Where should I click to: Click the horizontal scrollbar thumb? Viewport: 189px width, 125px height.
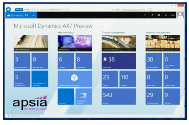25,116
